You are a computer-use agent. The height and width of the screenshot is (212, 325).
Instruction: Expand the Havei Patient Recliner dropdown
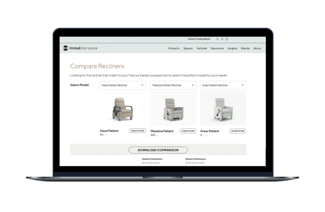point(123,85)
